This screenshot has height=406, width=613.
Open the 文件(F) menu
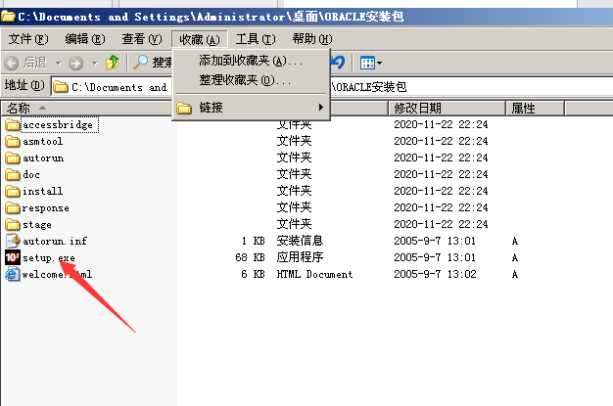click(x=28, y=39)
